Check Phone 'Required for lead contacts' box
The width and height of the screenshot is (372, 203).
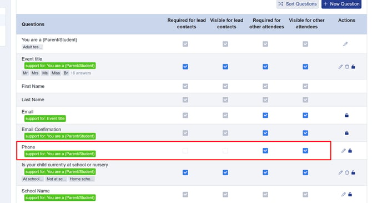coord(185,151)
